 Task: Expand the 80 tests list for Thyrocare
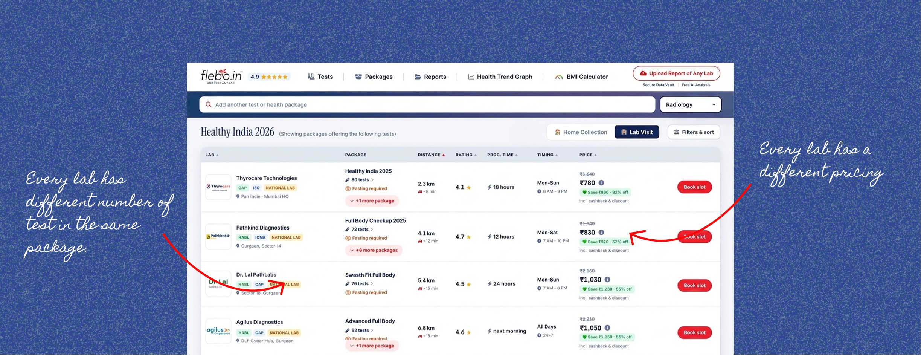click(360, 180)
